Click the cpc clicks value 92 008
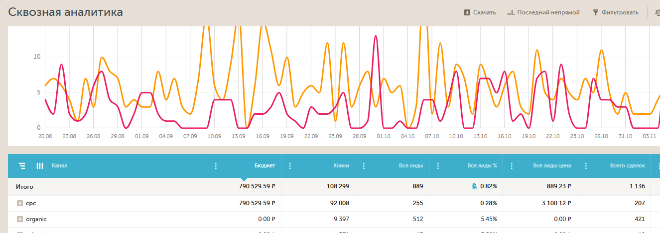This screenshot has width=660, height=233. coord(339,203)
